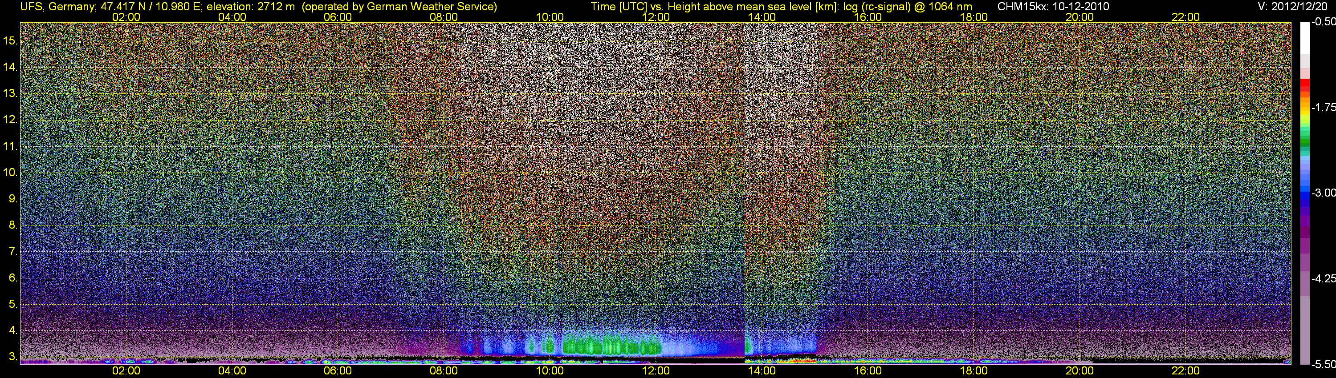
Task: Click the vertical rainbow color scale bar
Action: [x=1305, y=193]
